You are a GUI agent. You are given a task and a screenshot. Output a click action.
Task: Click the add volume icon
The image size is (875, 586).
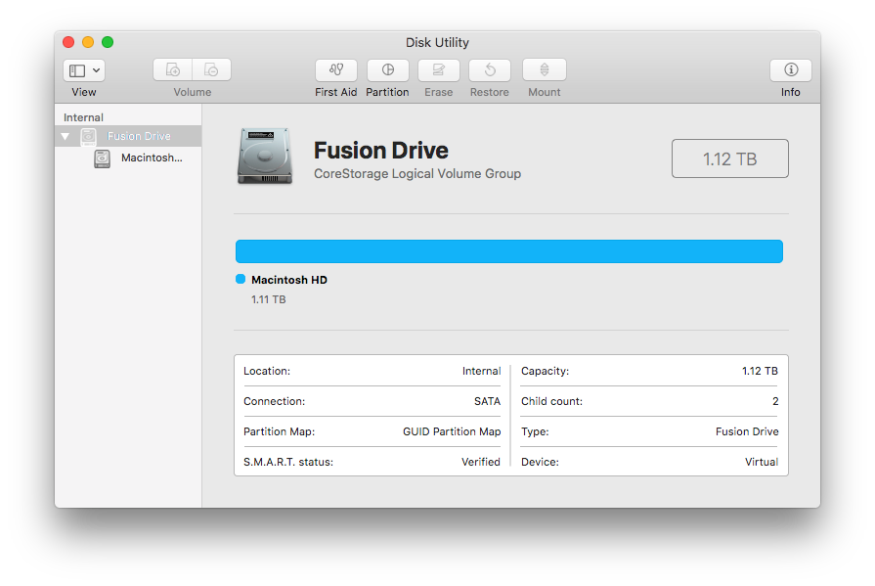point(173,70)
